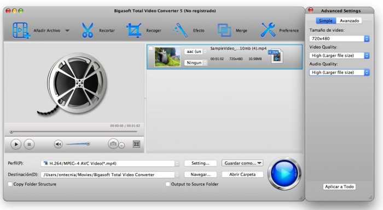Open the Efecto magic wand tool
The width and height of the screenshot is (383, 210).
point(181,30)
